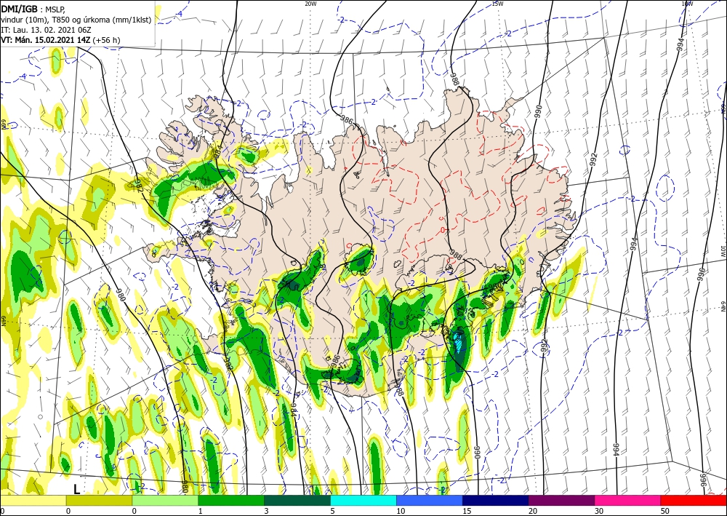The image size is (727, 516).
Task: Click the DMI/IGB title text
Action: [x=18, y=8]
